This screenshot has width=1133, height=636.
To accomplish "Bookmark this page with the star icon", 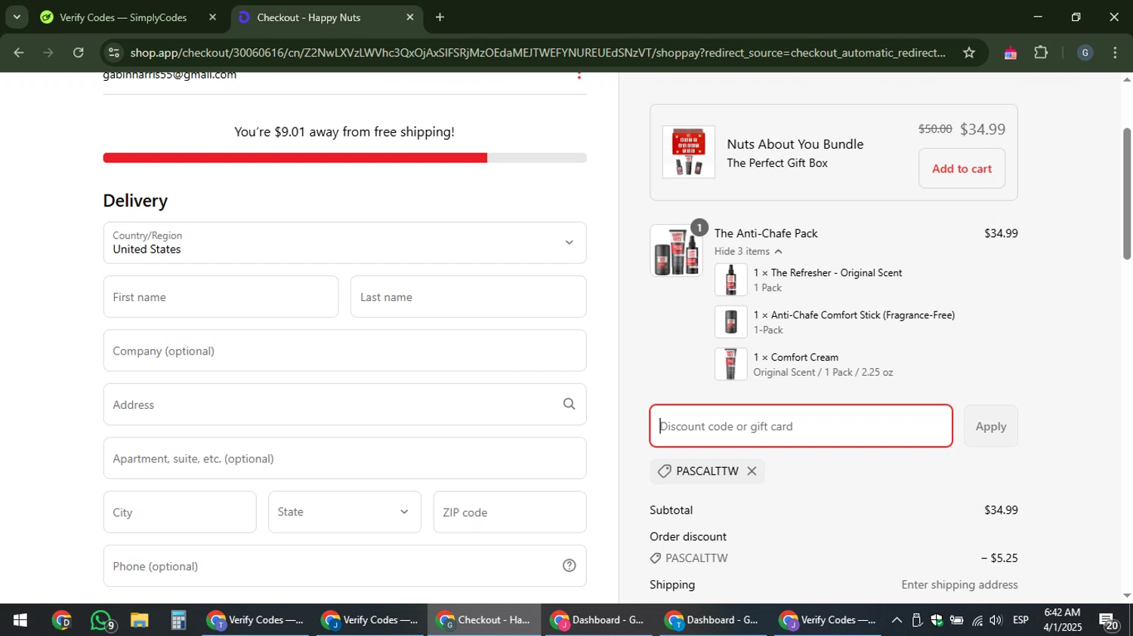I will [x=969, y=53].
